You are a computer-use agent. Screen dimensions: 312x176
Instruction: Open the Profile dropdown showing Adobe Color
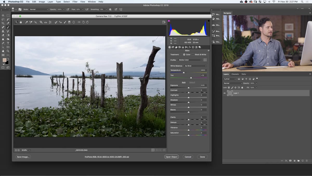click(x=190, y=60)
